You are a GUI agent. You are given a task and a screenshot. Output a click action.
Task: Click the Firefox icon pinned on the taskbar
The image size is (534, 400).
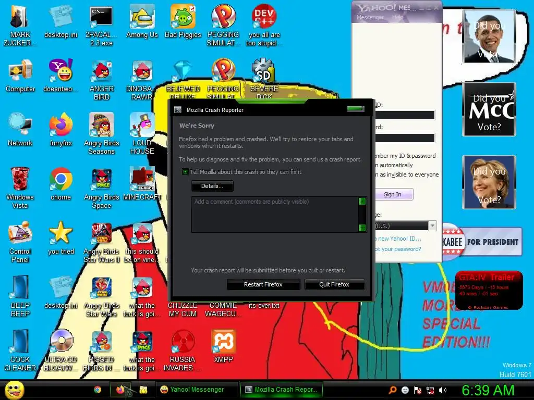click(x=120, y=390)
